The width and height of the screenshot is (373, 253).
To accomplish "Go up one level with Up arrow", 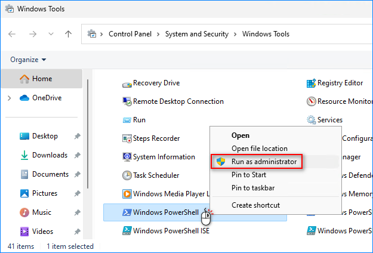I will pos(68,34).
